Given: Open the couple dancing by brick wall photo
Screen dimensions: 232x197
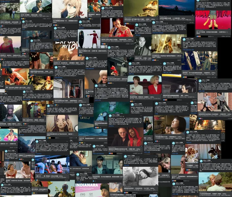Looking at the screenshot, I should click(x=215, y=102).
